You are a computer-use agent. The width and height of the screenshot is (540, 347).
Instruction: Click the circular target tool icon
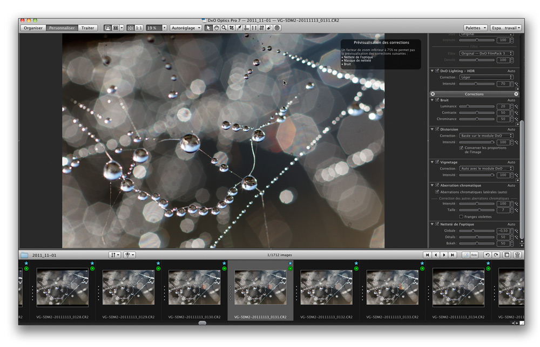tap(277, 28)
